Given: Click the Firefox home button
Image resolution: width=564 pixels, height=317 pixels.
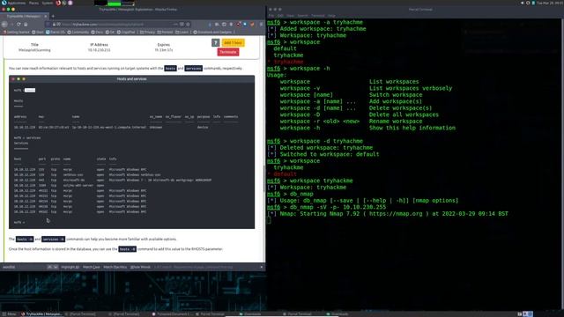Looking at the screenshot, I should 26,25.
